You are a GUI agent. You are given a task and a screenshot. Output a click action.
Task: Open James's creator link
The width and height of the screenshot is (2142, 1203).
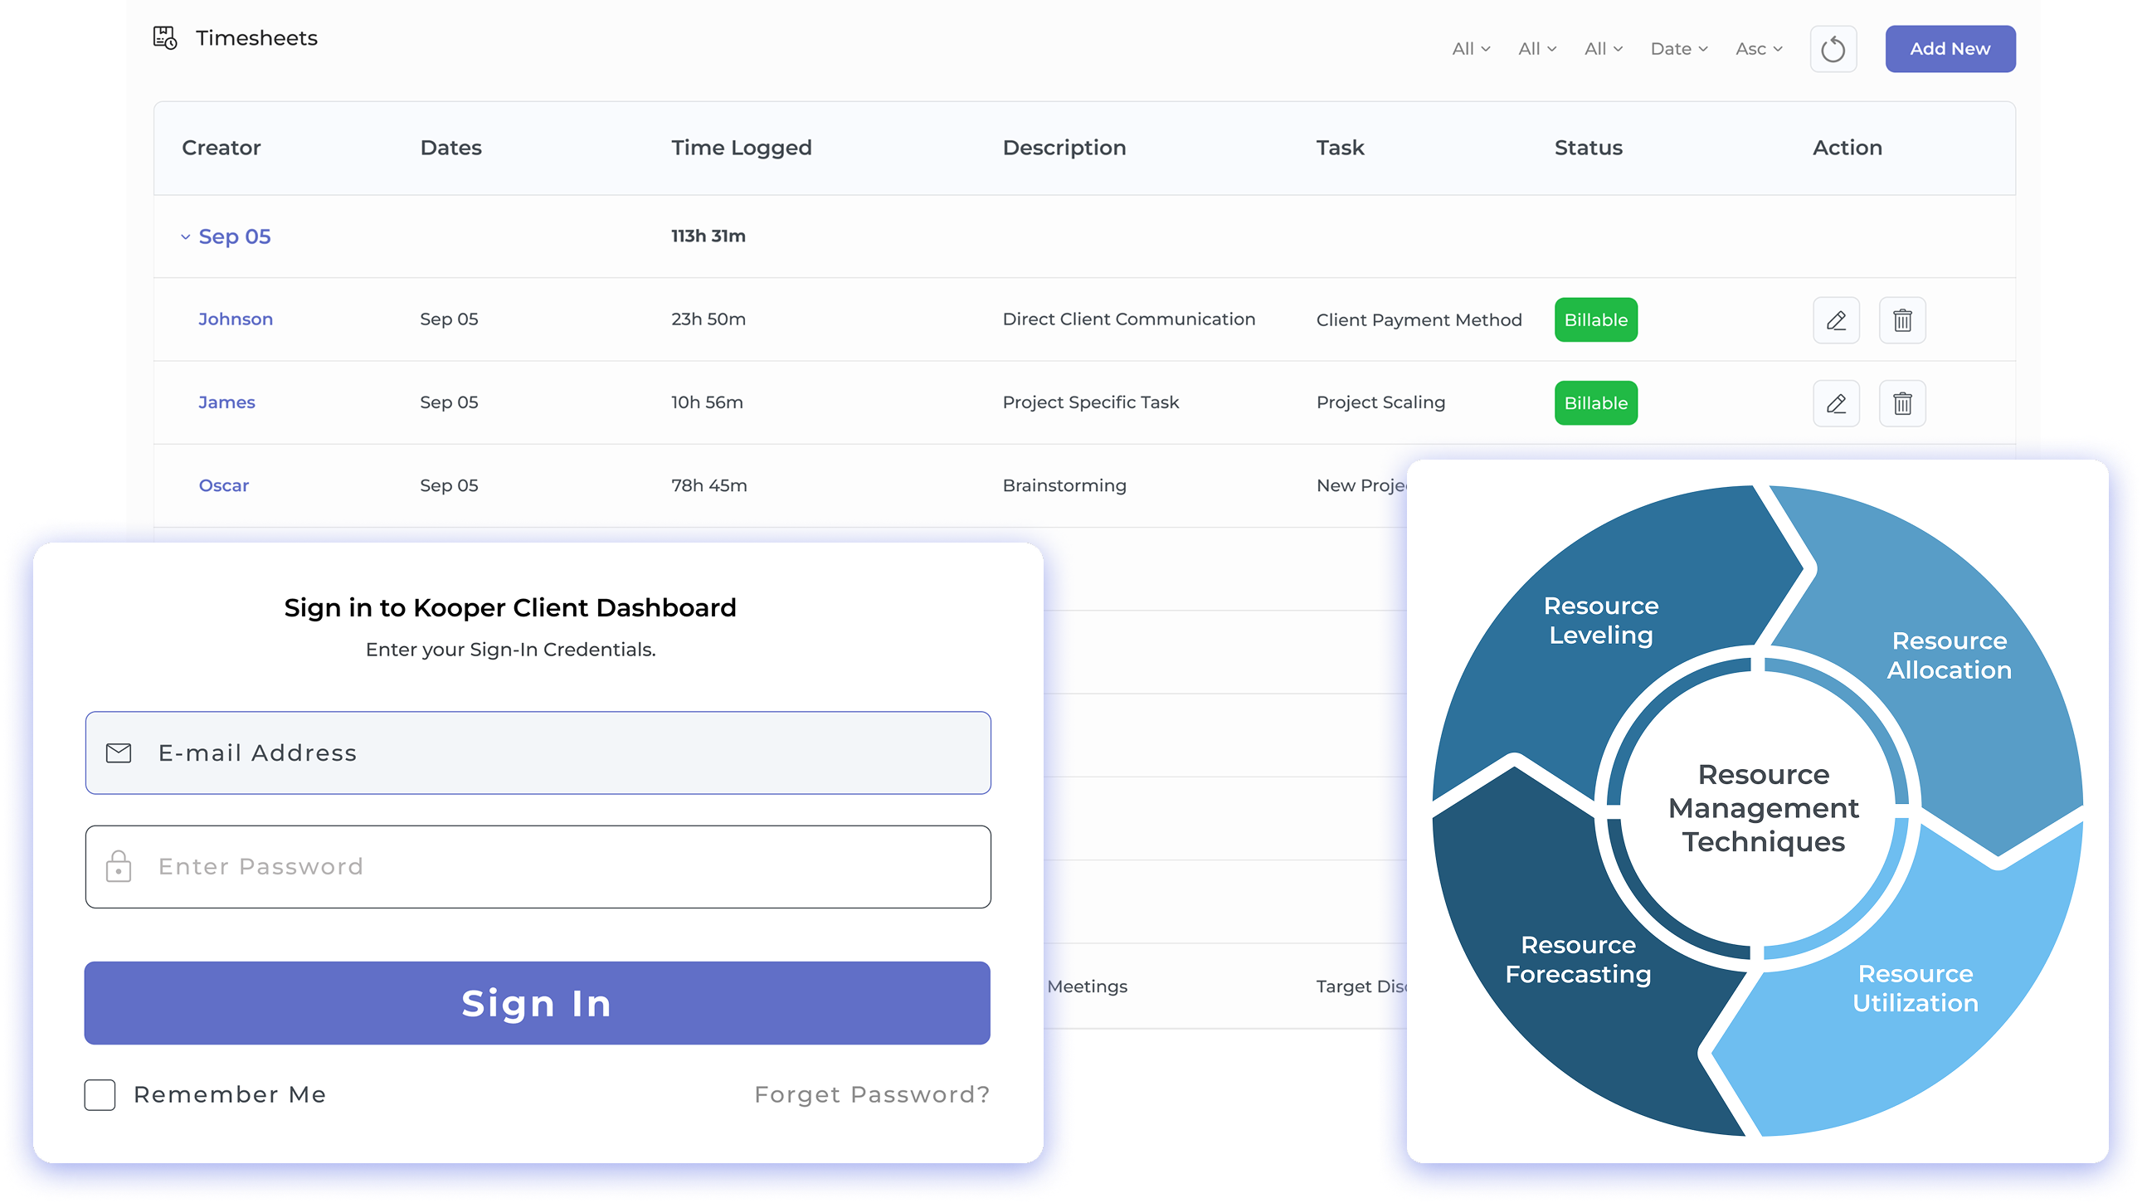[226, 402]
